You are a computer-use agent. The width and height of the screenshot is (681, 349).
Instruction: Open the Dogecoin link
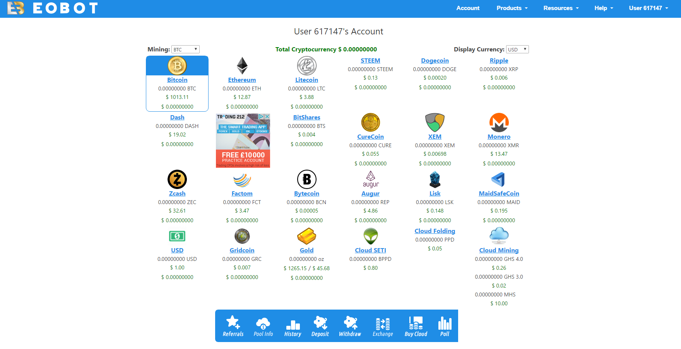[435, 61]
